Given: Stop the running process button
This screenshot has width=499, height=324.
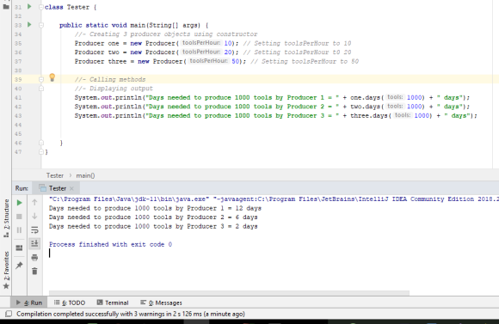Looking at the screenshot, I should tap(19, 217).
